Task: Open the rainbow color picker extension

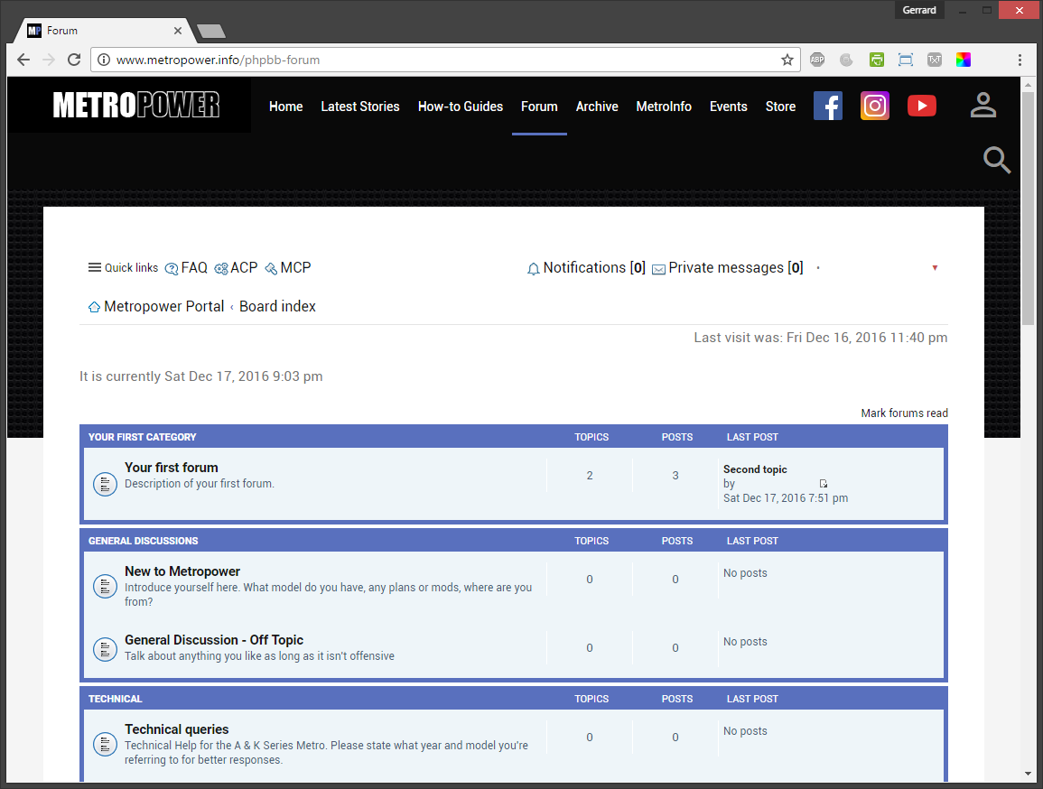Action: coord(964,60)
